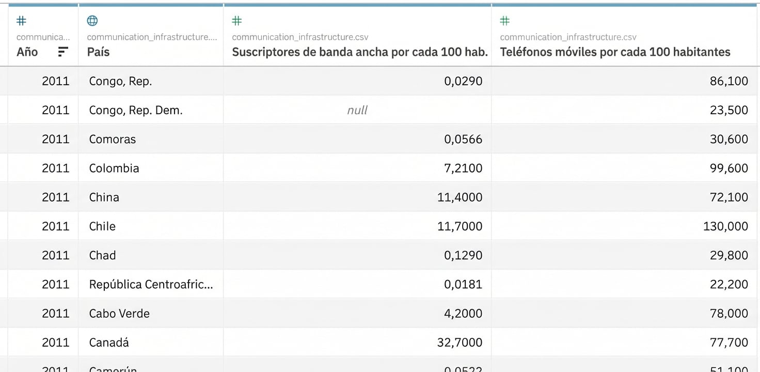Click the globe geography icon on the País column

[92, 21]
